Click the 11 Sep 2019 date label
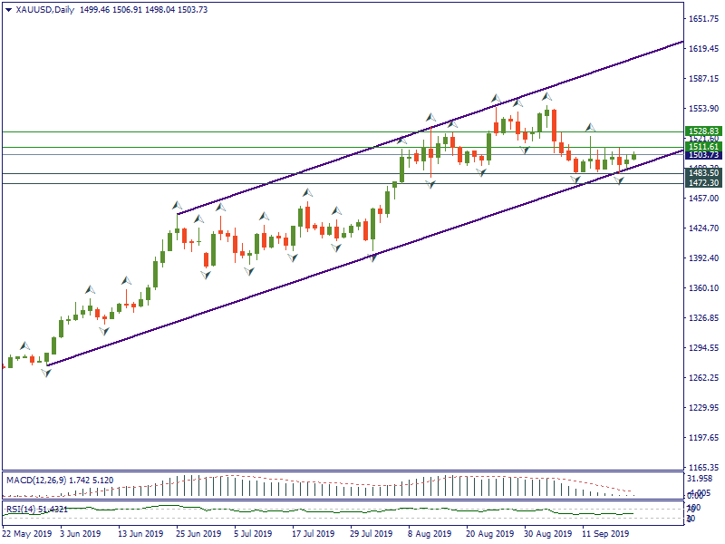725x544 pixels. pyautogui.click(x=605, y=535)
